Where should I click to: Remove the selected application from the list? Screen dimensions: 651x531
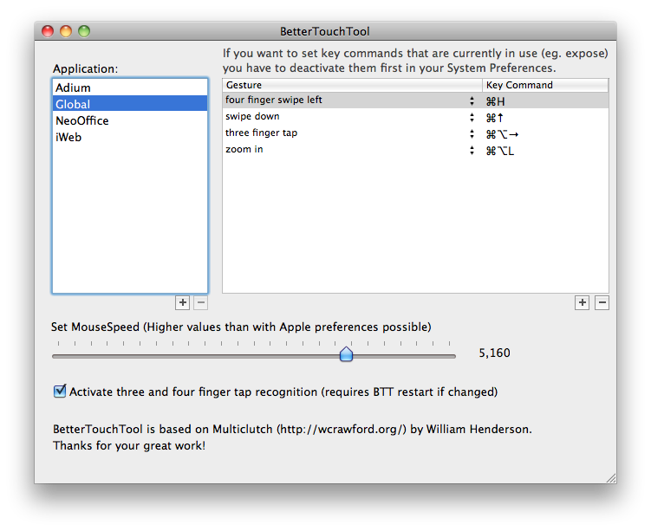pyautogui.click(x=200, y=303)
